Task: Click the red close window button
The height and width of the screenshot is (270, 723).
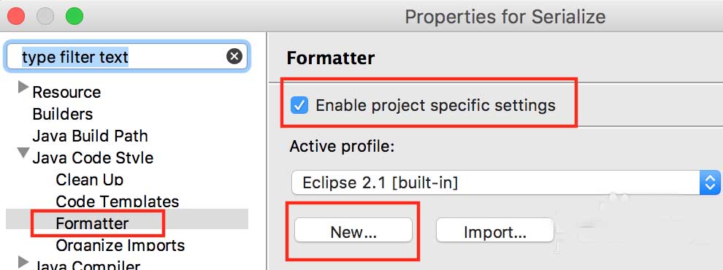Action: pos(16,16)
